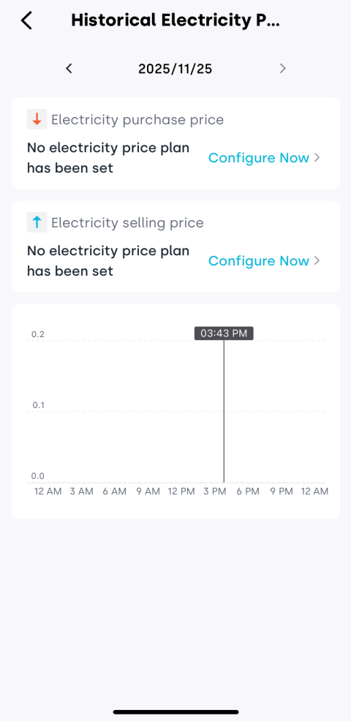
Task: Tap chevron next to purchase Configure Now
Action: (x=317, y=158)
